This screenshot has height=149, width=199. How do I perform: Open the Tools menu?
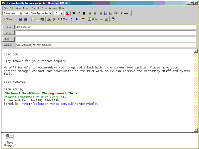pyautogui.click(x=44, y=8)
